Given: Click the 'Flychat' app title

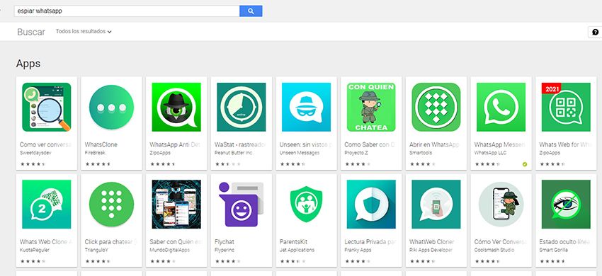Looking at the screenshot, I should click(x=225, y=242).
